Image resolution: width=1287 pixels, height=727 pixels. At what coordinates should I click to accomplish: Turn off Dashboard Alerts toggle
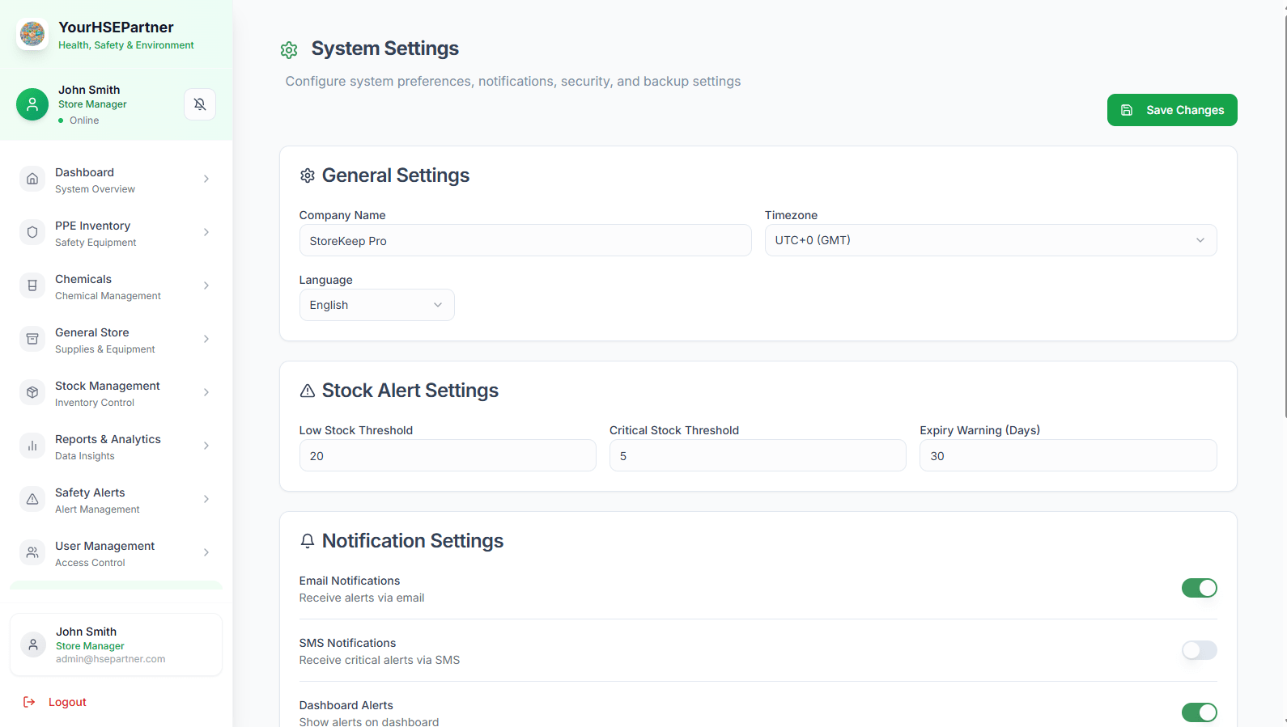[x=1199, y=712]
